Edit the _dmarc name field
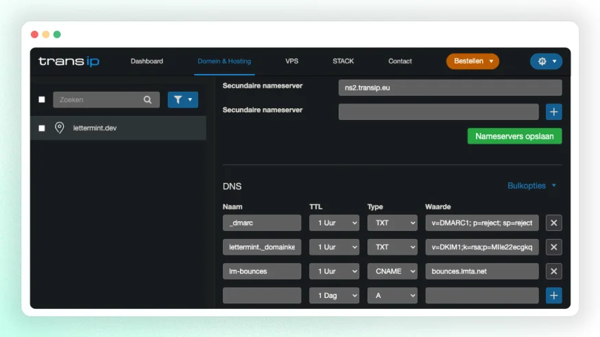 [262, 223]
